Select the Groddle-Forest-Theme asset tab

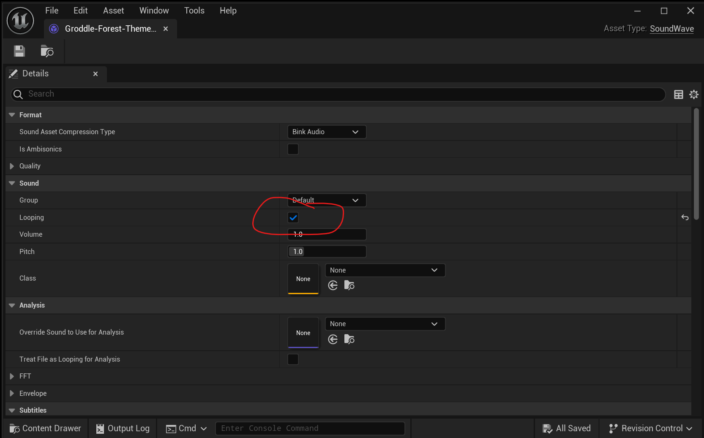[x=110, y=29]
